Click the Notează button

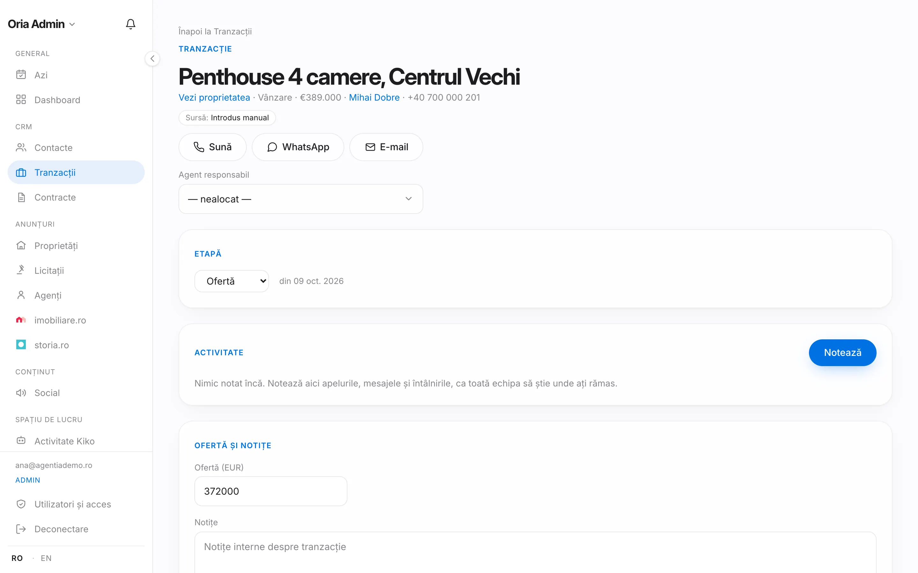pyautogui.click(x=842, y=352)
